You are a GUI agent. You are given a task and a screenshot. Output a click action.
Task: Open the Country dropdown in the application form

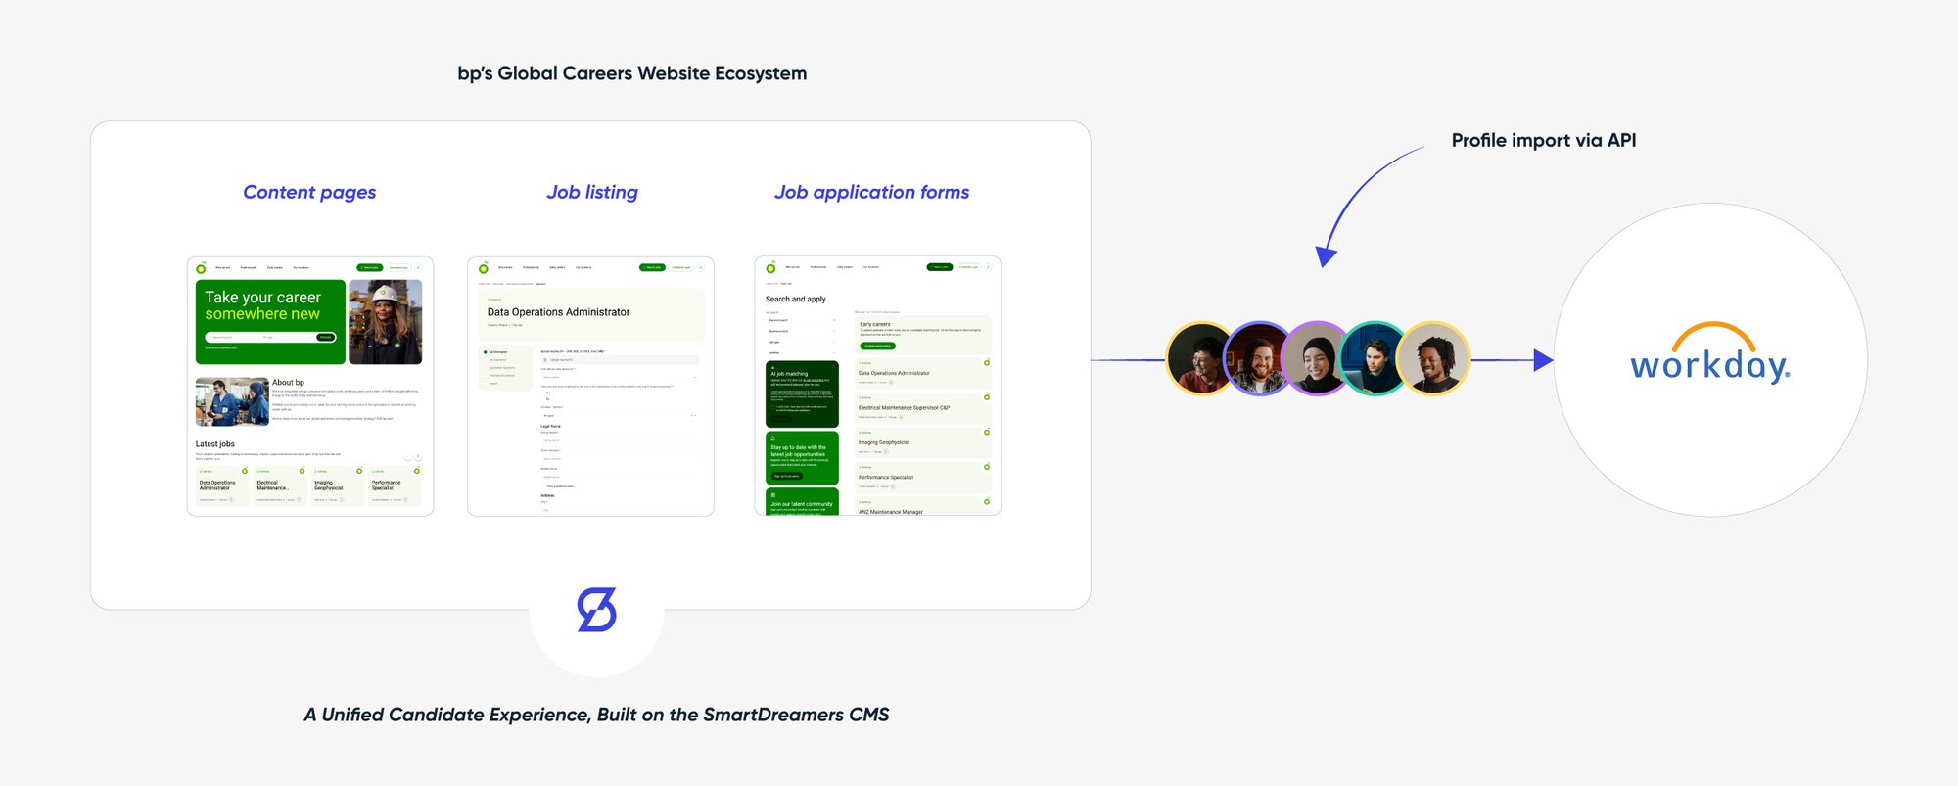pyautogui.click(x=619, y=415)
